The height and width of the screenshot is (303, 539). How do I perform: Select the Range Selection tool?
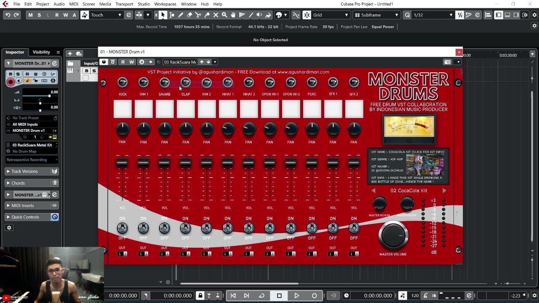coord(172,15)
